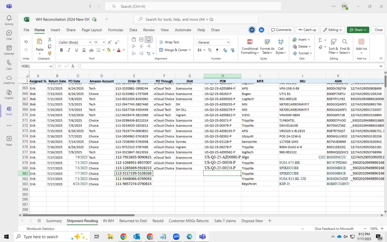Toggle Strikethrough formatting
The height and width of the screenshot is (242, 387).
[x=91, y=50]
